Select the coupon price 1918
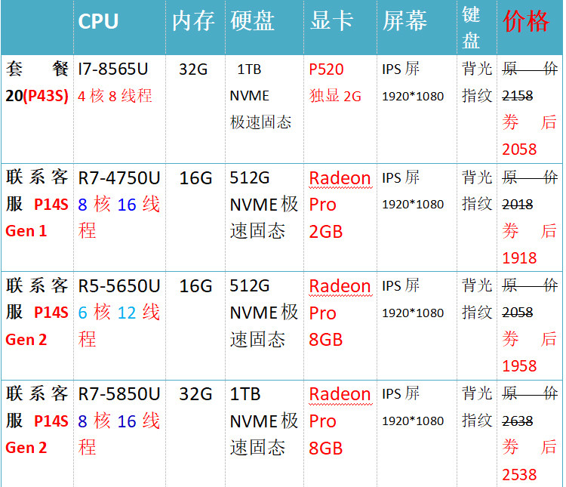Viewport: 566px width, 487px height. coord(519,258)
